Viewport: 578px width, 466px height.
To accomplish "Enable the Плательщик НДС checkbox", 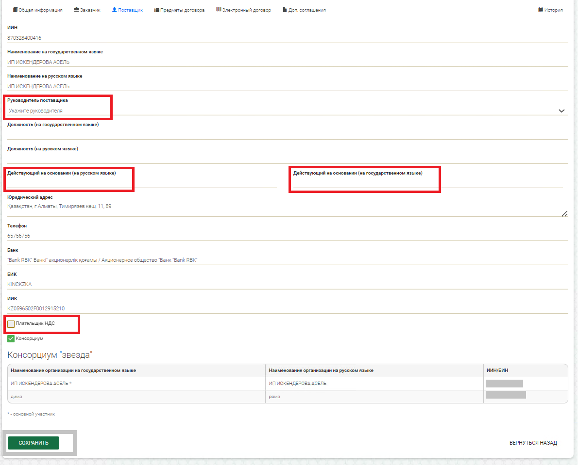I will click(x=11, y=324).
